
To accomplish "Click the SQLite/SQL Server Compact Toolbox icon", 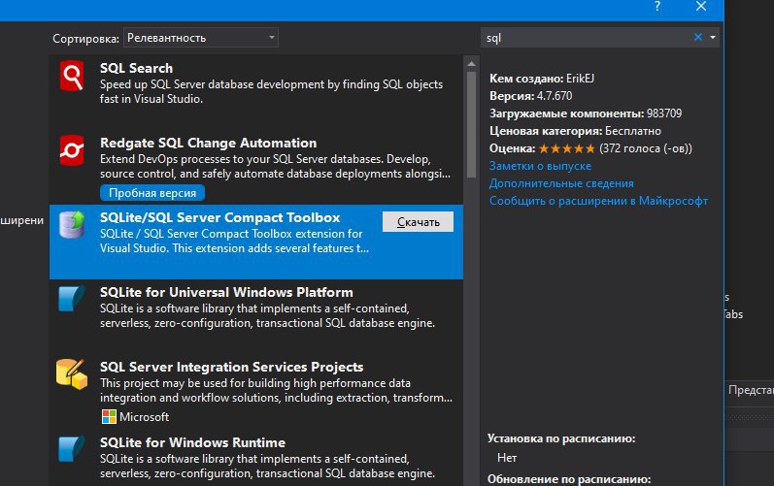I will (72, 225).
